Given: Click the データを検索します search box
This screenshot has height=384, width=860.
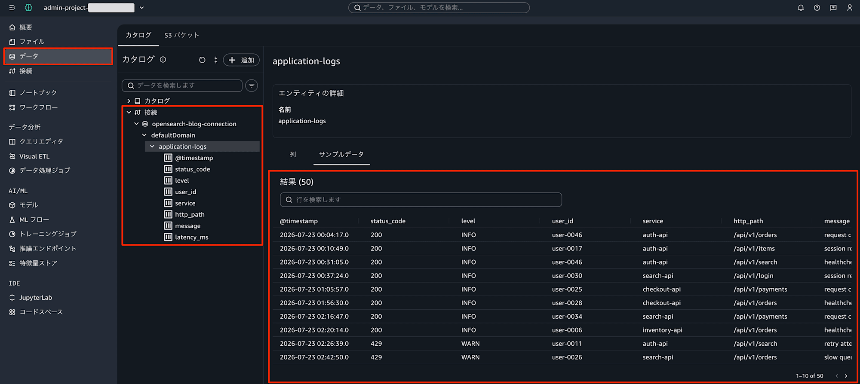Looking at the screenshot, I should click(182, 85).
